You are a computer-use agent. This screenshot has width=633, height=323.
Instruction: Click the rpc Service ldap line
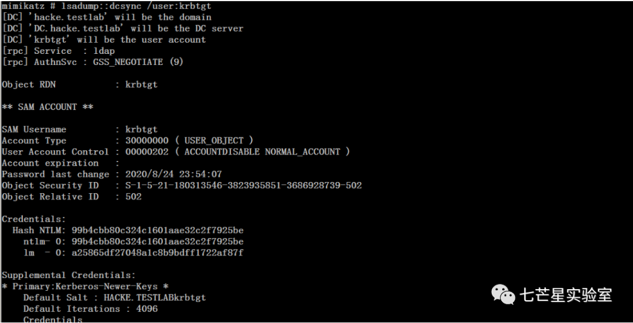point(58,51)
